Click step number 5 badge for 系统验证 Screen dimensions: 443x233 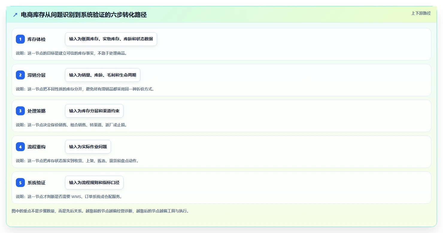point(20,183)
